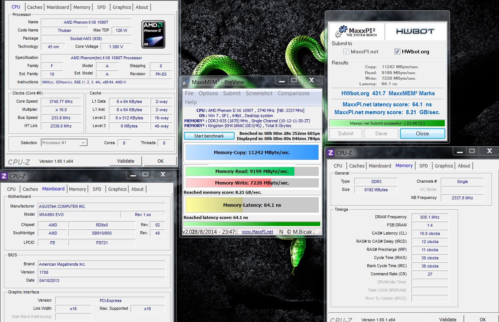Click the MaxxMEM² title bar gear icon
The image size is (499, 322).
pyautogui.click(x=186, y=82)
